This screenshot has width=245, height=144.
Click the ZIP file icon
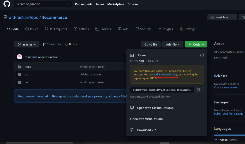pyautogui.click(x=132, y=130)
